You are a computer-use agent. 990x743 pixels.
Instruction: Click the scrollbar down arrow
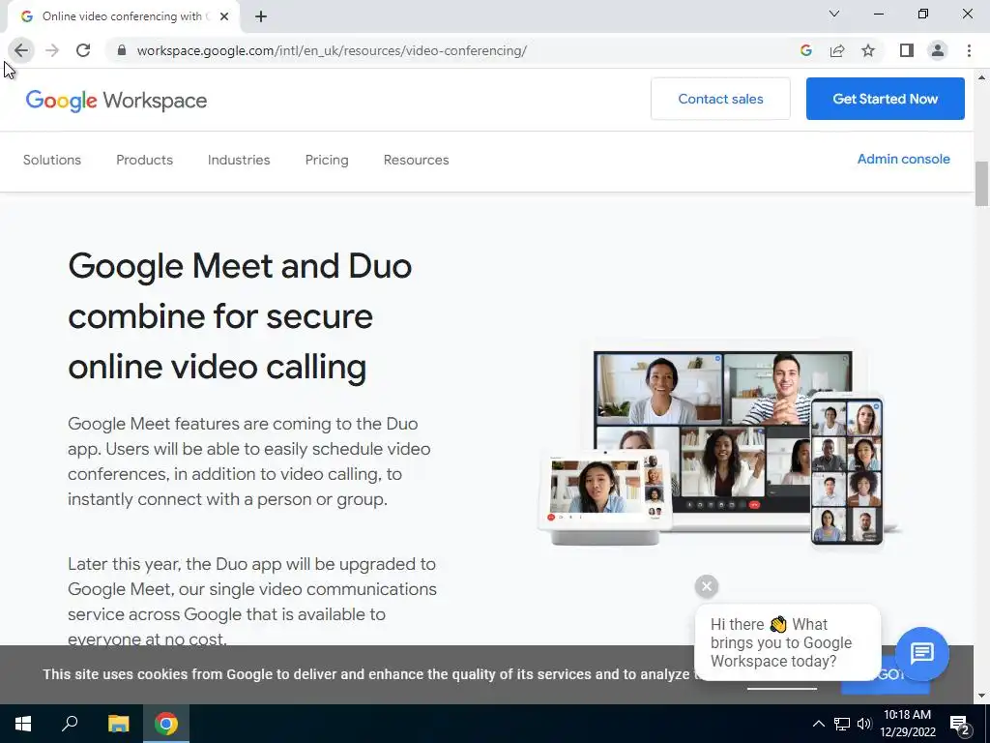(981, 696)
